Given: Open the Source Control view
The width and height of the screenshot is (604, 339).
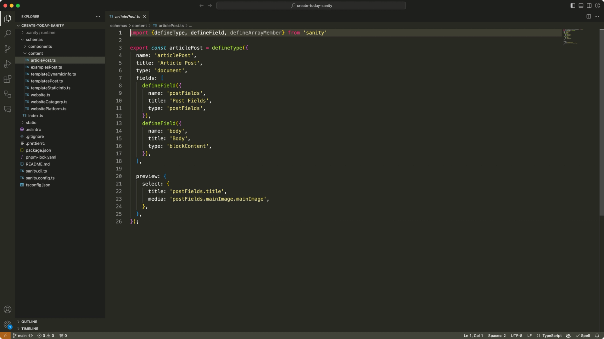Looking at the screenshot, I should [x=8, y=49].
